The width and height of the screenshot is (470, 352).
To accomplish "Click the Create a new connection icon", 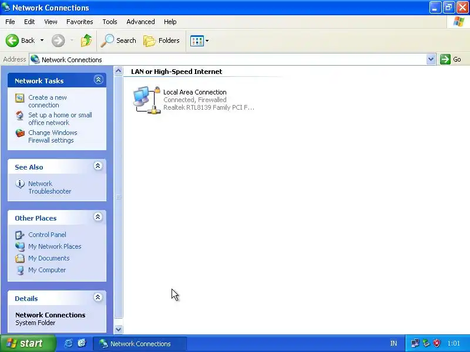I will (20, 98).
